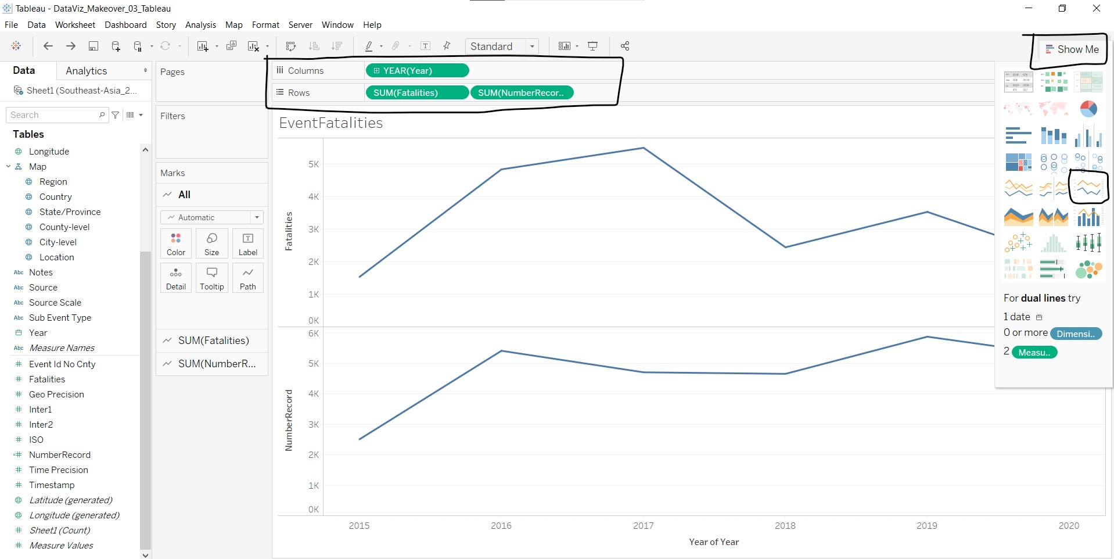Pick the treemap chart in Show Me
Screen dimensions: 1114x559
coord(1018,162)
